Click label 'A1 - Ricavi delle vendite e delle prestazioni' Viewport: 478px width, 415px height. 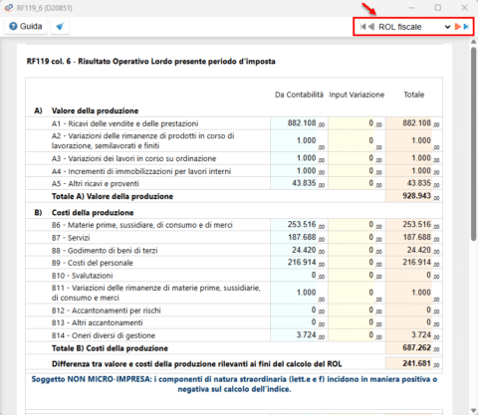click(x=124, y=123)
